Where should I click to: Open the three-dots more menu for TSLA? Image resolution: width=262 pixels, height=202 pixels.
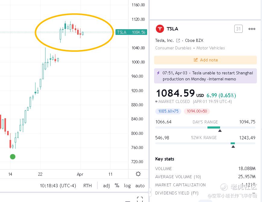pos(252,29)
